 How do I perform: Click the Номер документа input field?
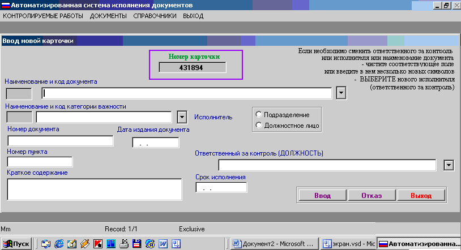tap(60, 141)
